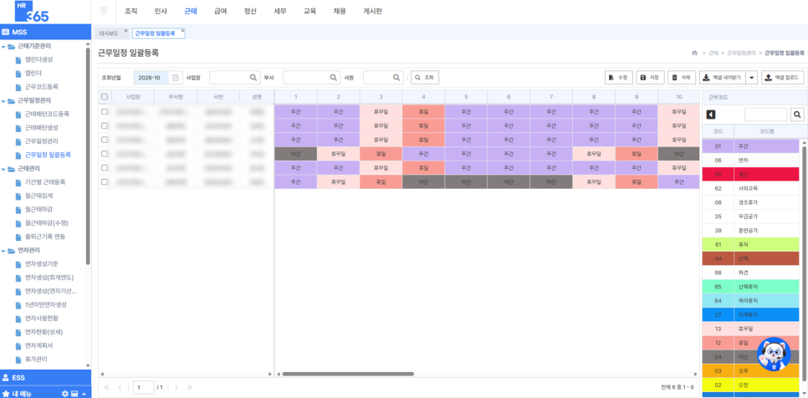Select the brown 44 산재 code row
Screen dimensions: 808x398
pos(750,258)
